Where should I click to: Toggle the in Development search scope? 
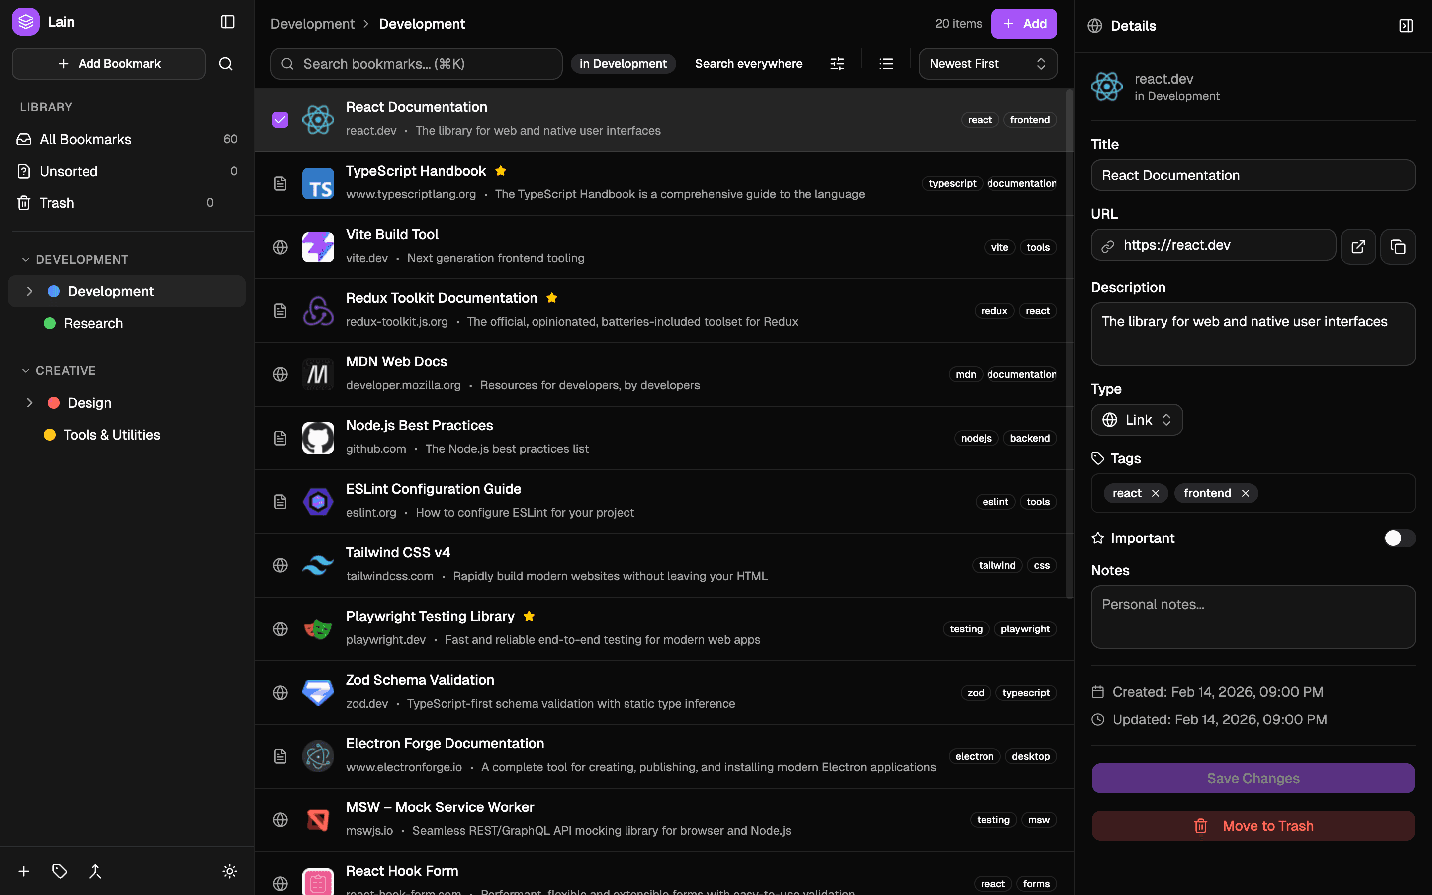point(623,63)
